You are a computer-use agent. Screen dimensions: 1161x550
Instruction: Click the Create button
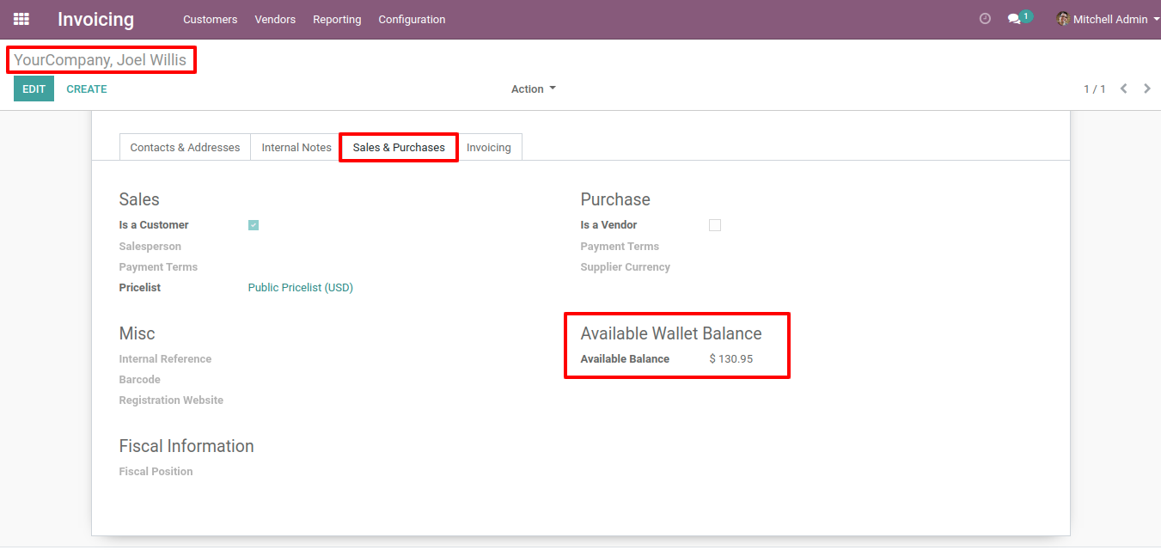pyautogui.click(x=87, y=89)
